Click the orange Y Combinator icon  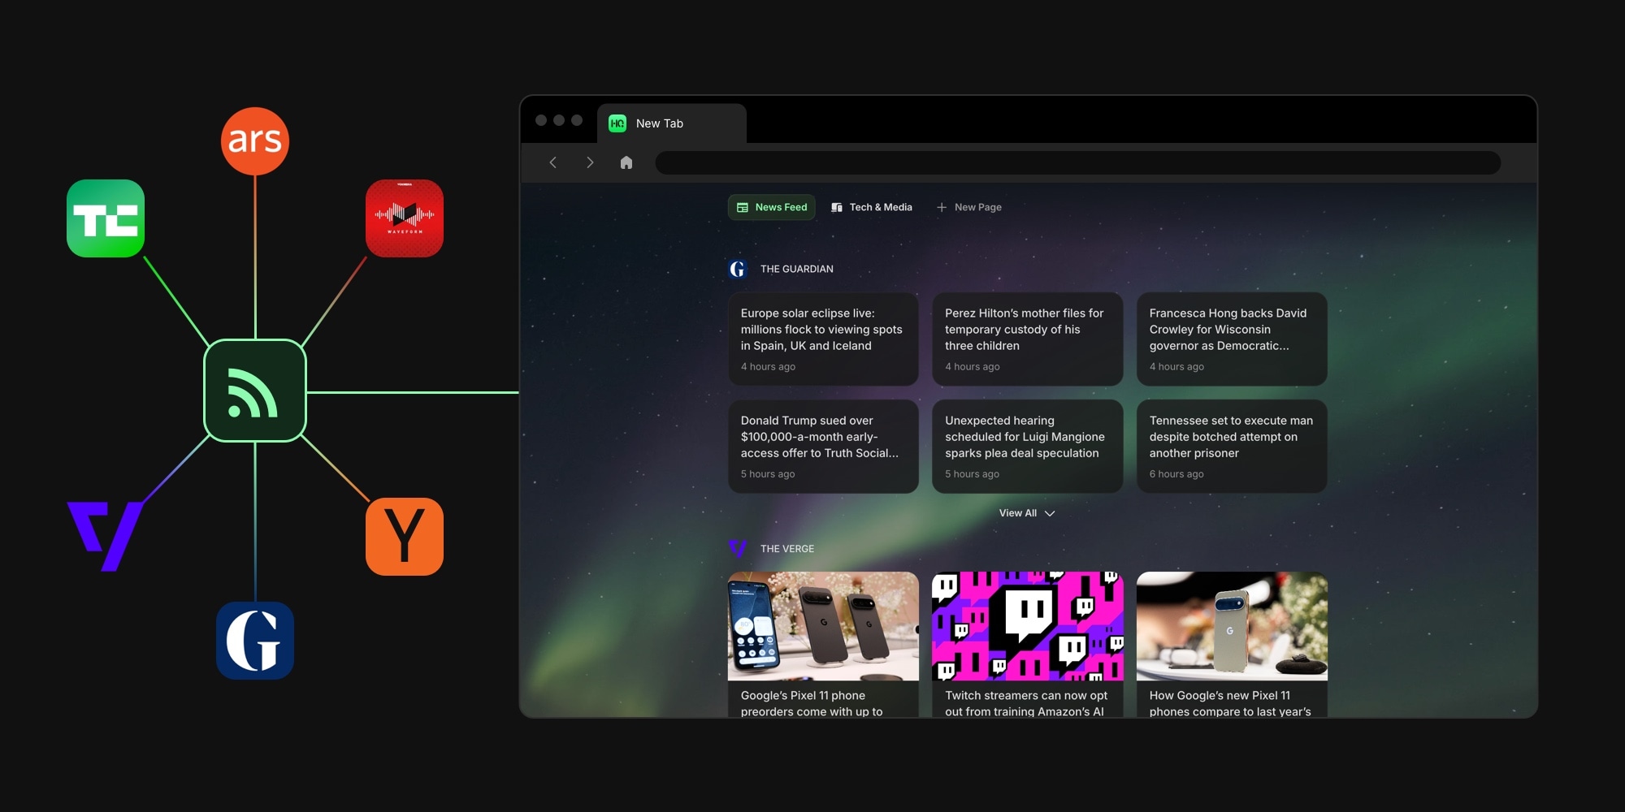[x=405, y=537]
